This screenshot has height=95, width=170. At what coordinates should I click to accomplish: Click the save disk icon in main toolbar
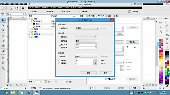point(17,8)
